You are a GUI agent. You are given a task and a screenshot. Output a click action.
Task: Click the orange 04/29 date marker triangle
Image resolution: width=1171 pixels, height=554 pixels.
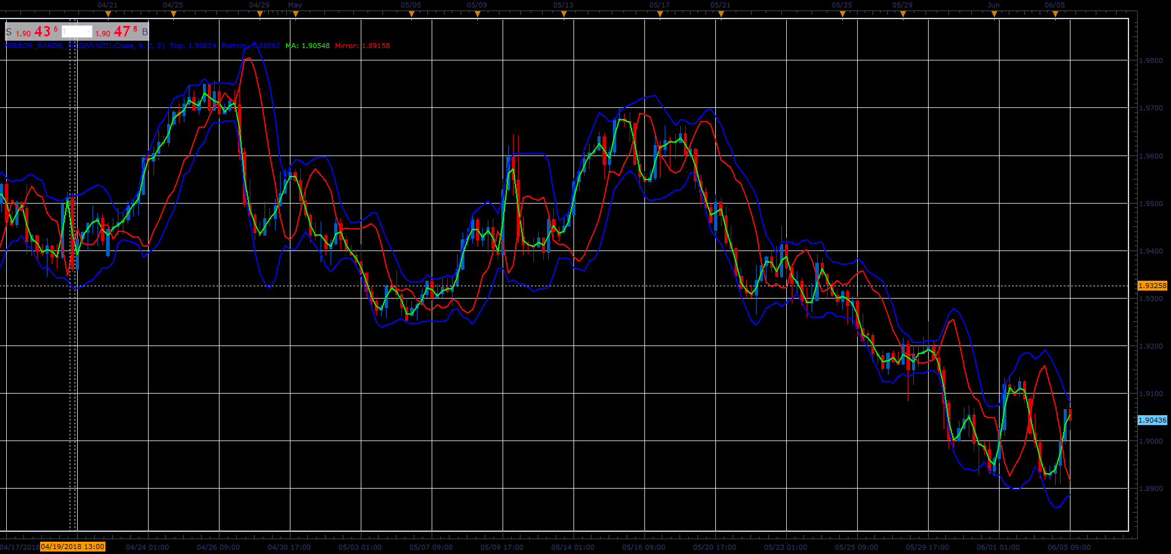tap(260, 14)
